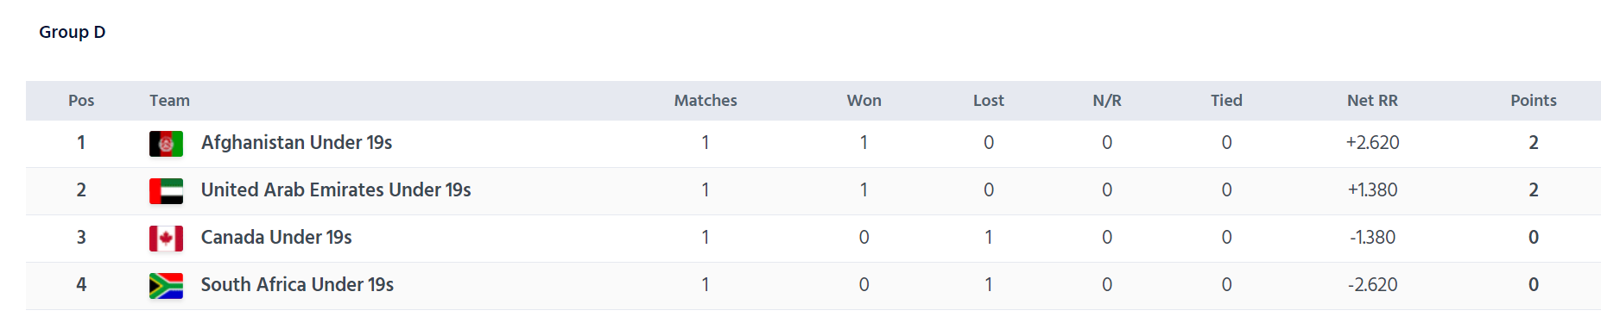Click the Team column header
Viewport: 1601px width, 329px height.
point(169,101)
